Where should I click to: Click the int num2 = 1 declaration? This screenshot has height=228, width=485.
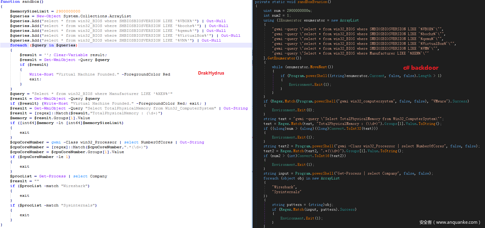point(277,15)
